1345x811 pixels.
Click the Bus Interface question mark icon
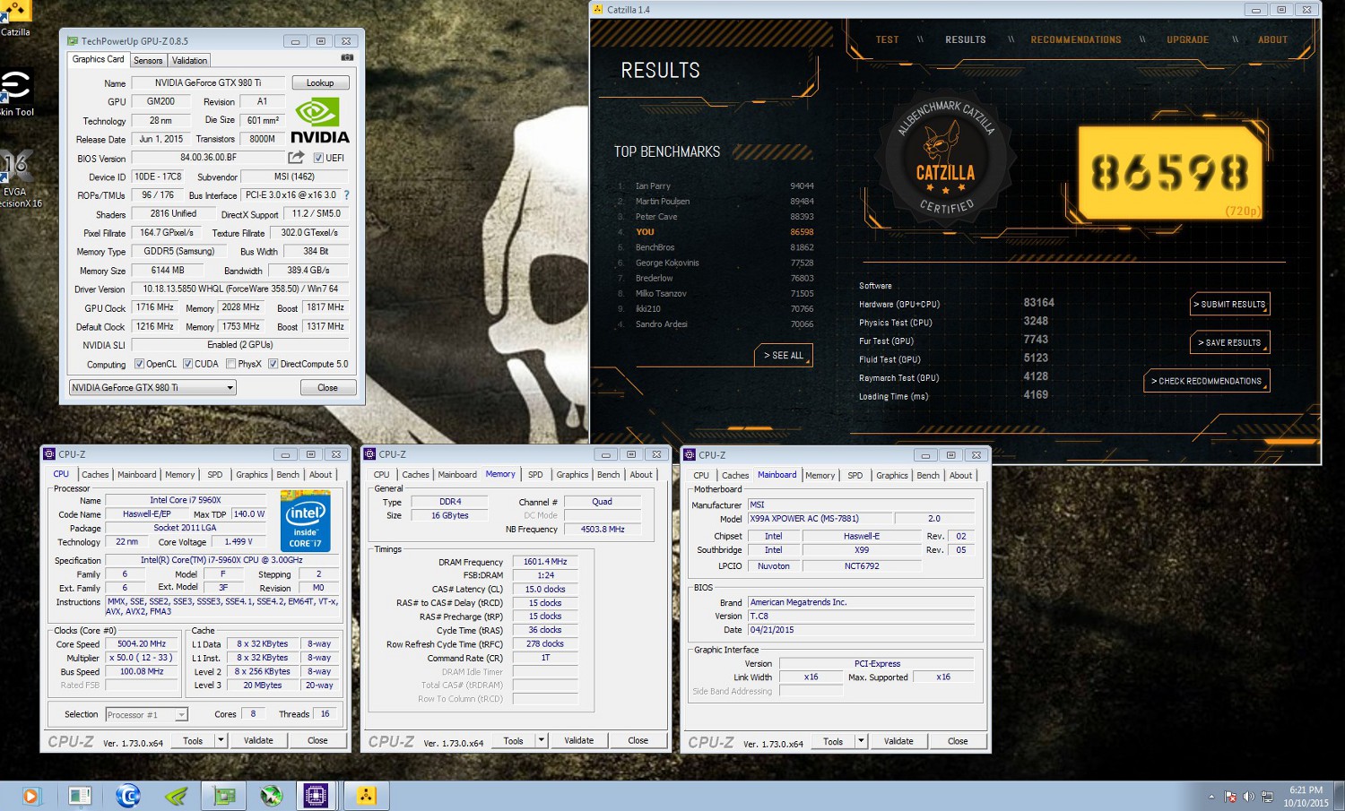click(x=346, y=194)
